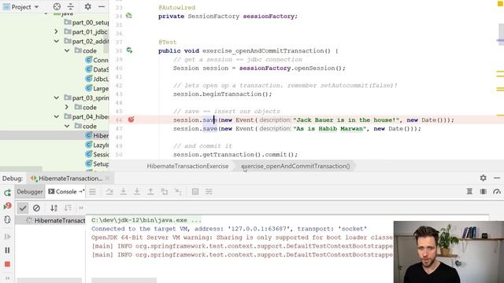Toggle sort by duration icon
The height and width of the screenshot is (283, 504).
pos(68,208)
